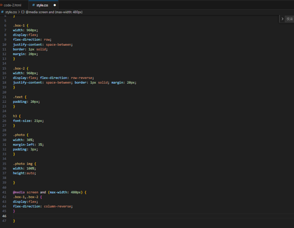
Task: Click 'flex-direction: row;' on line 9
Action: 32,40
